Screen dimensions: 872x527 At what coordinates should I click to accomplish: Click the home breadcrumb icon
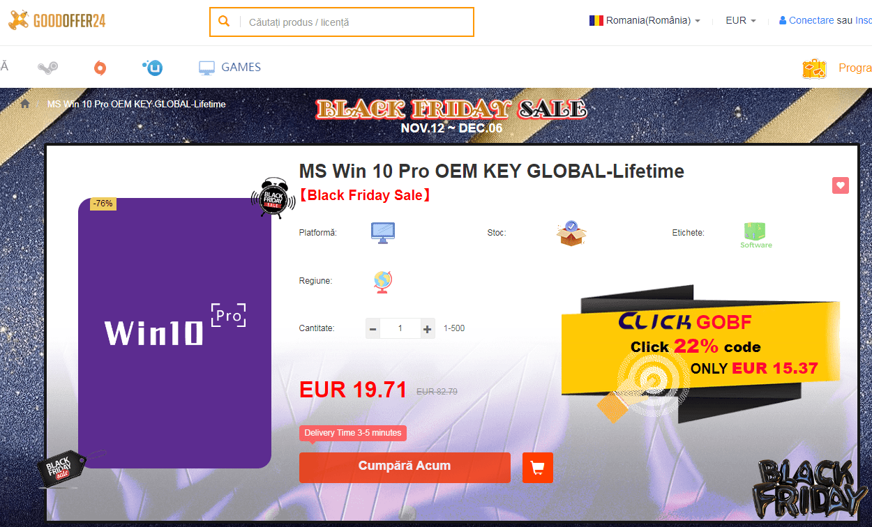click(x=26, y=104)
